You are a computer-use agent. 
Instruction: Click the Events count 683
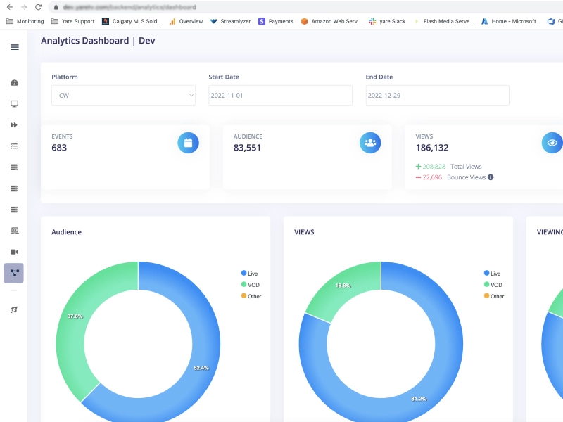pyautogui.click(x=59, y=148)
